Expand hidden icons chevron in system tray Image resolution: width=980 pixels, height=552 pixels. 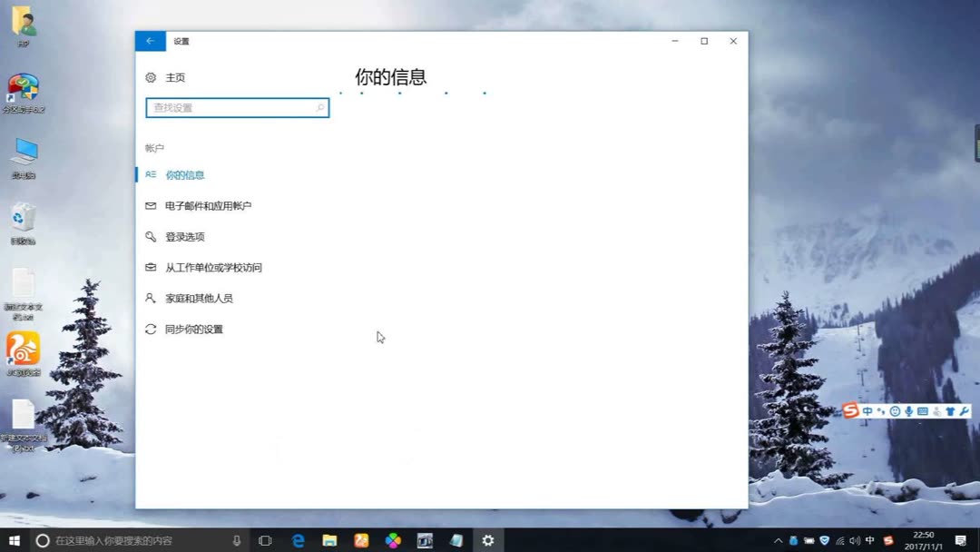778,540
